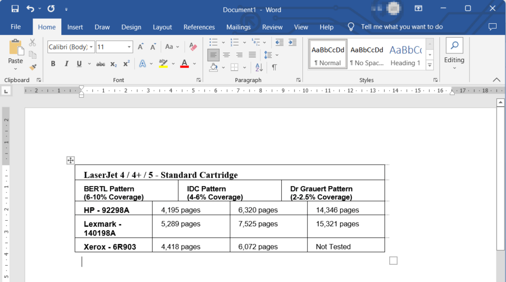
Task: Open the Comments pane icon
Action: (493, 27)
